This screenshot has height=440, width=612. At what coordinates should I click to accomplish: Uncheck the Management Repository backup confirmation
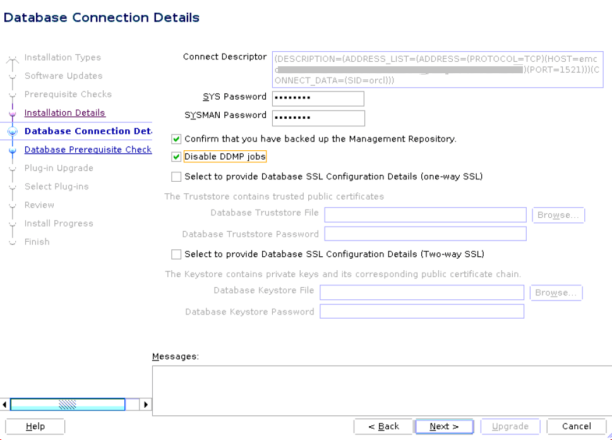click(x=176, y=139)
